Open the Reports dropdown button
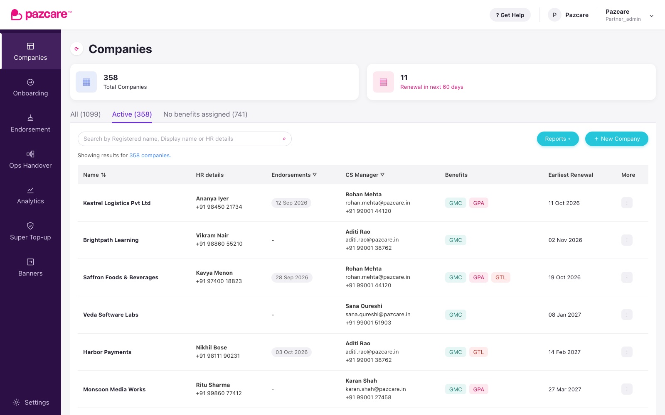 (558, 139)
